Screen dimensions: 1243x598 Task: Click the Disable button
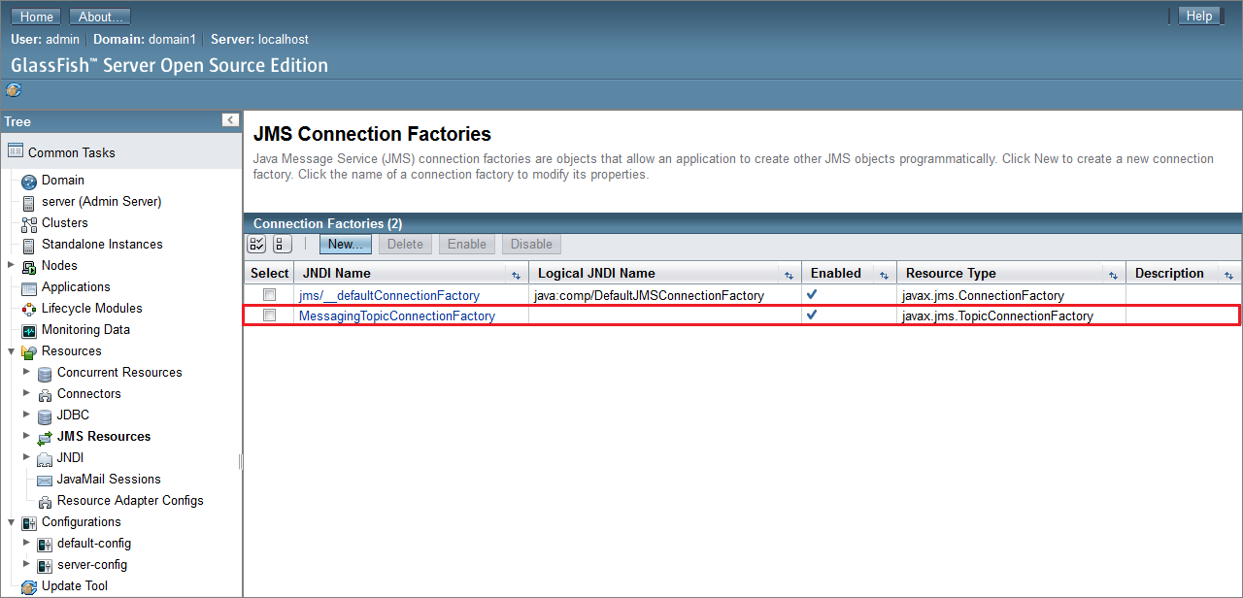(531, 244)
